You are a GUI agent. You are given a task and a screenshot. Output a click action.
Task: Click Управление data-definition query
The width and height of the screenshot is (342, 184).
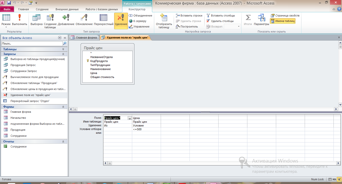[139, 26]
